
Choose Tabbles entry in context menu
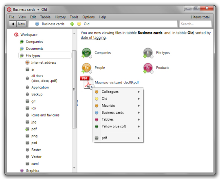click(x=118, y=119)
